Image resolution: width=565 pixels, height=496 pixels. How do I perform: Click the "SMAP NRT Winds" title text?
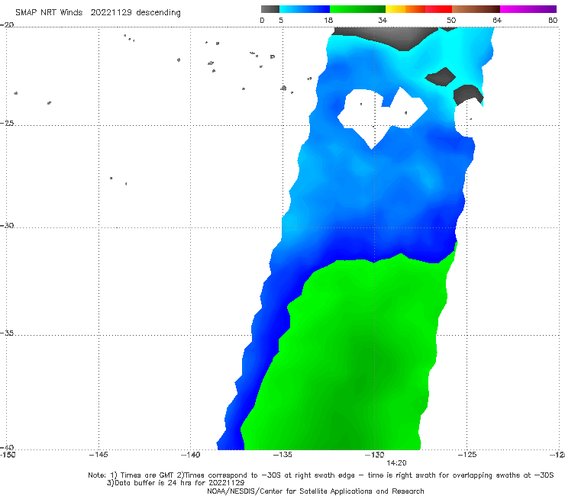tap(49, 12)
